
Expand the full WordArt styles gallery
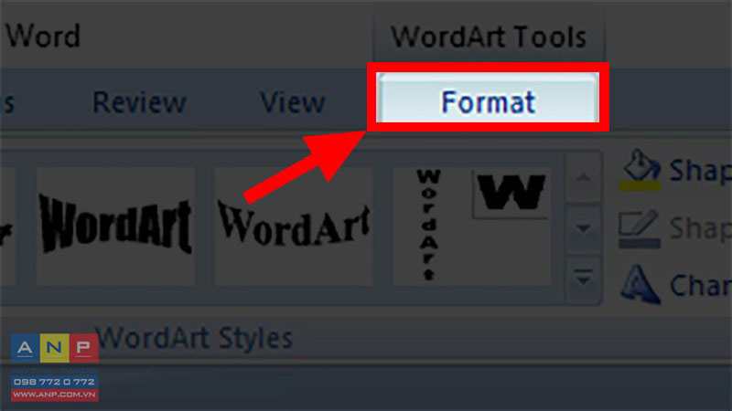(583, 279)
